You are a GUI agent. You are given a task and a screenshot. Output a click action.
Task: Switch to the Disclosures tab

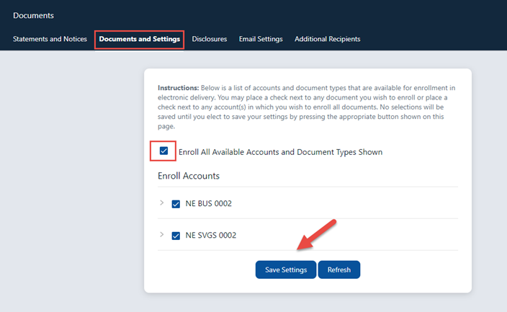[210, 39]
